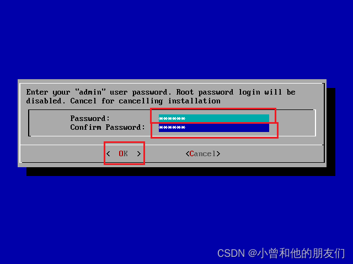353x264 pixels.
Task: Focus the cyan Password input field
Action: click(x=214, y=118)
